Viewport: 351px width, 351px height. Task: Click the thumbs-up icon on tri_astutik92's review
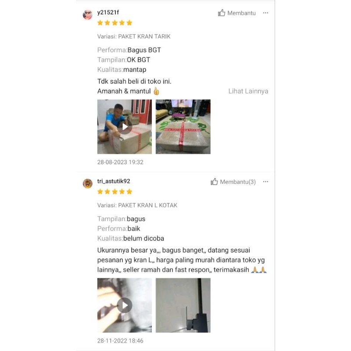click(214, 182)
